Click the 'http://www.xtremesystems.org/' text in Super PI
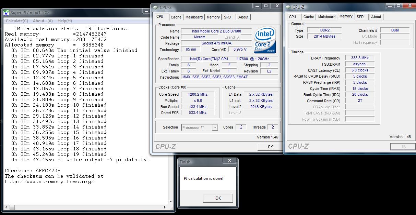Screen dimensions: 416x215 (x=50, y=182)
